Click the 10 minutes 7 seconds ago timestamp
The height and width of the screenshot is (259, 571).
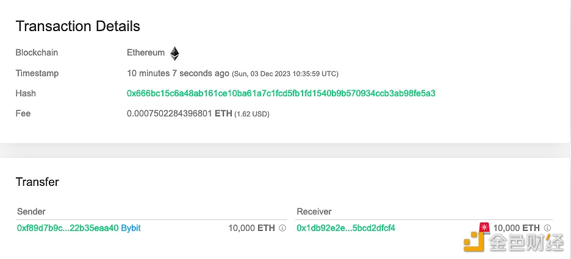click(178, 73)
